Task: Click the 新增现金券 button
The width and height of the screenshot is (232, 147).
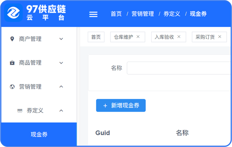Action: (x=121, y=105)
